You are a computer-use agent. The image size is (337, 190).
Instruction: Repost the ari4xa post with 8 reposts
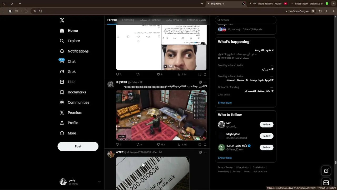pyautogui.click(x=139, y=144)
